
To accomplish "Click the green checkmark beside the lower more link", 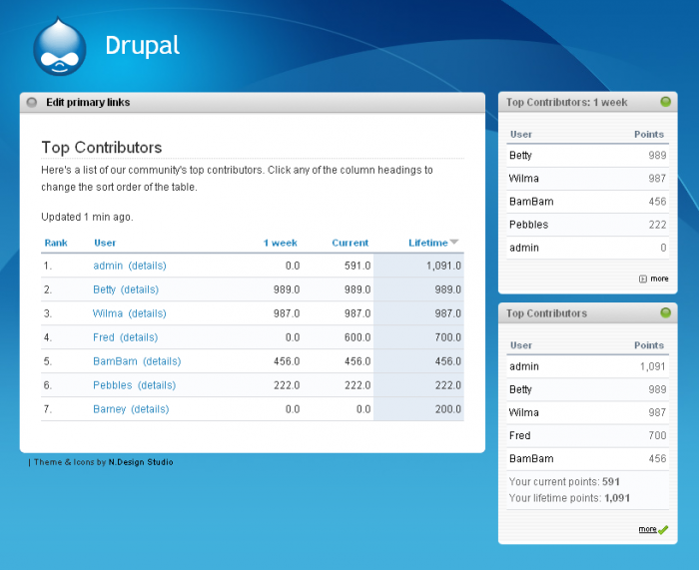I will coord(663,530).
